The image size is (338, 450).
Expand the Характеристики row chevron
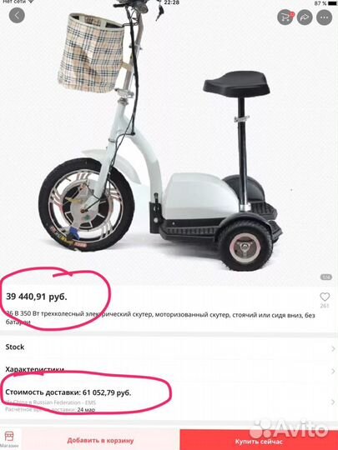[333, 371]
